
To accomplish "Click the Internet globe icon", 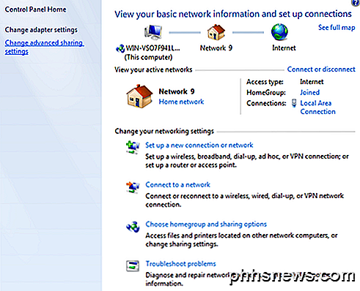I will coord(279,32).
